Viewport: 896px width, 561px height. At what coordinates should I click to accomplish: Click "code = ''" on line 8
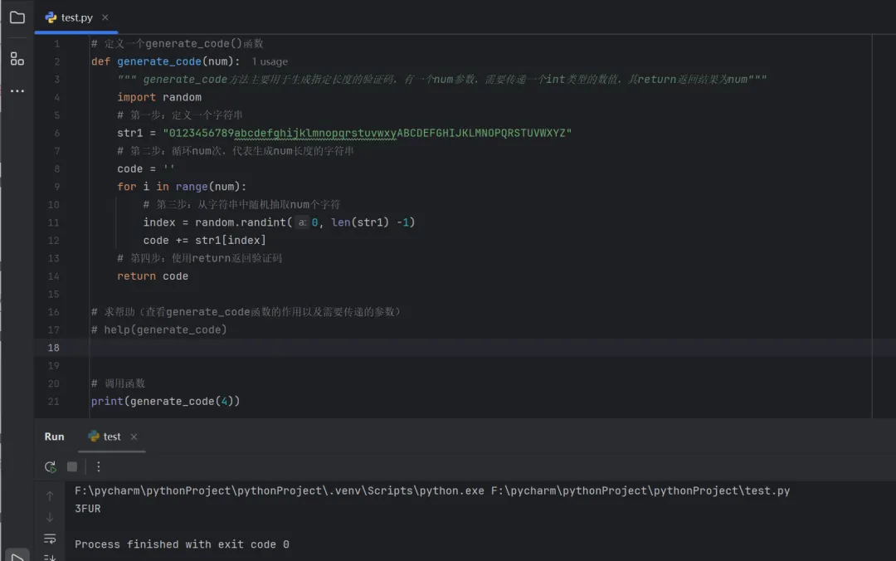[x=146, y=168]
